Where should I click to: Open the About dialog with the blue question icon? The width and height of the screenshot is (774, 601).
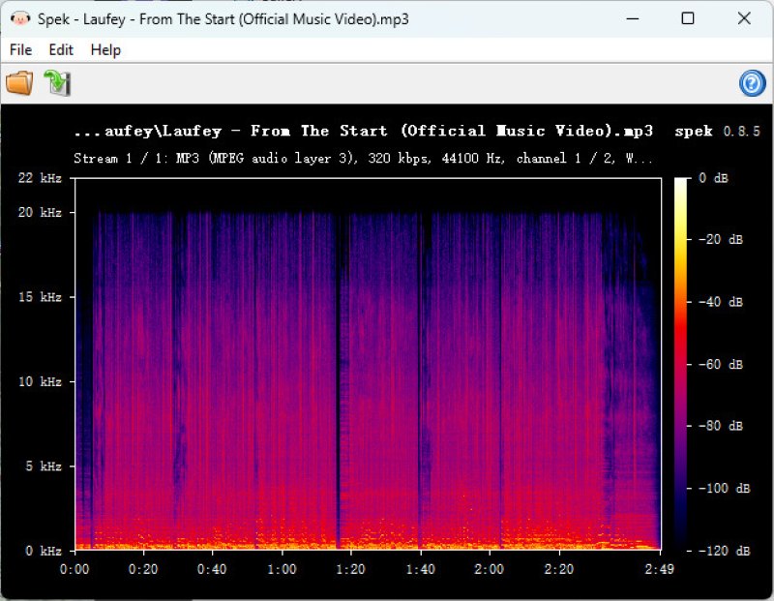[x=753, y=83]
